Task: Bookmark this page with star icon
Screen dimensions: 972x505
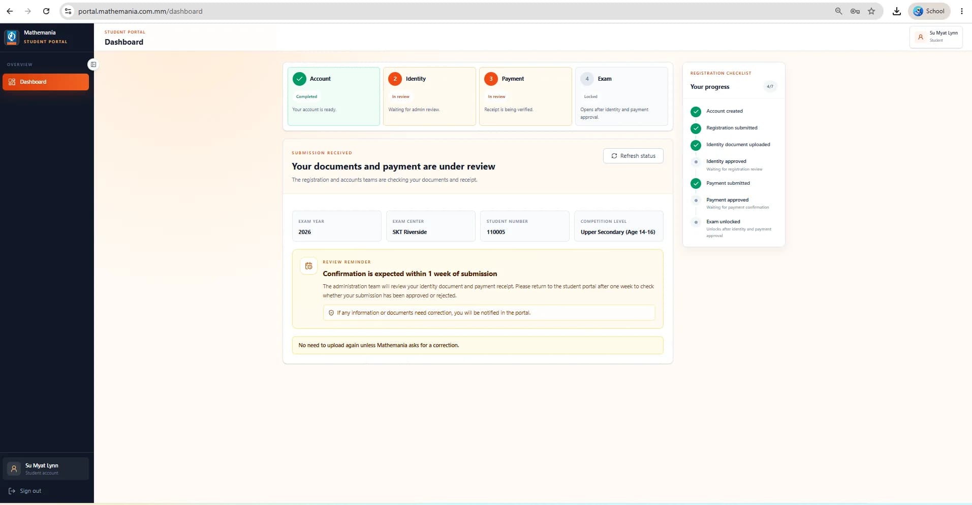Action: 871,11
